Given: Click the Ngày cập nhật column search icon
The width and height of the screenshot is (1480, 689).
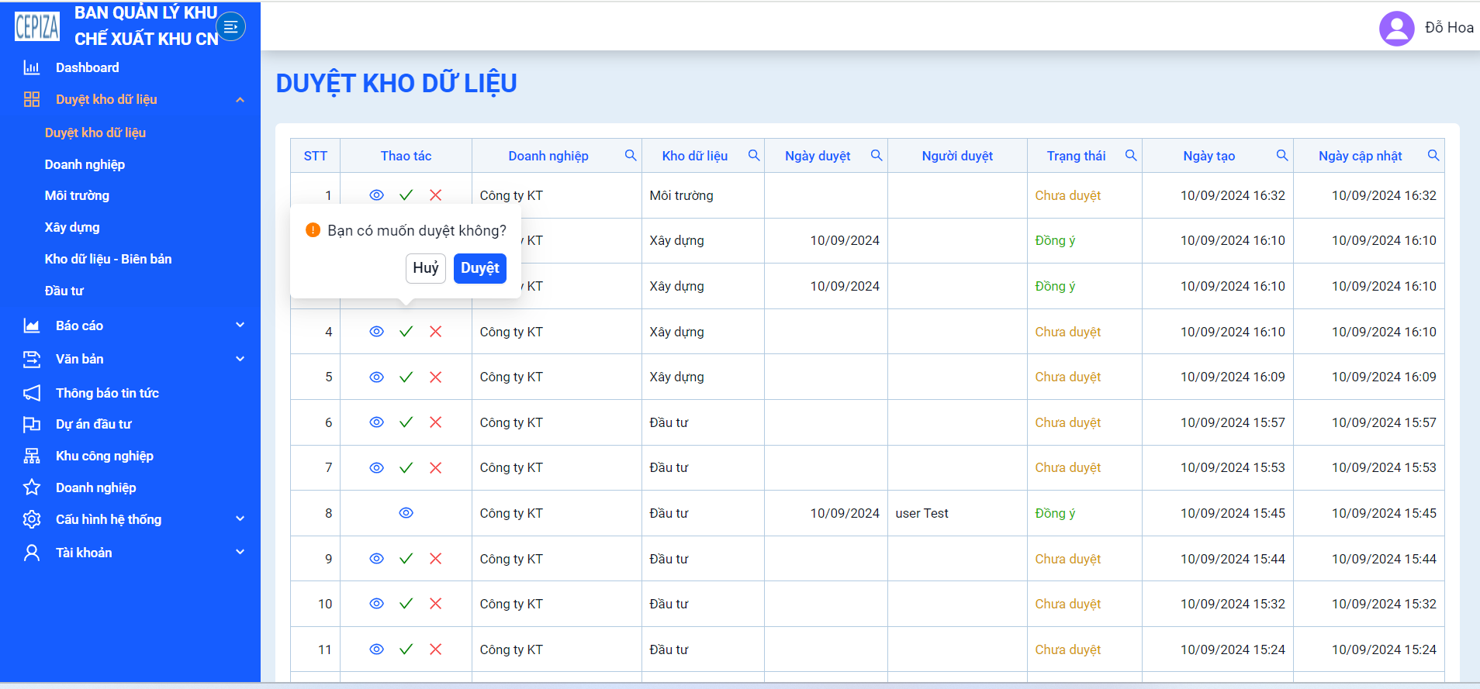Looking at the screenshot, I should 1433,155.
